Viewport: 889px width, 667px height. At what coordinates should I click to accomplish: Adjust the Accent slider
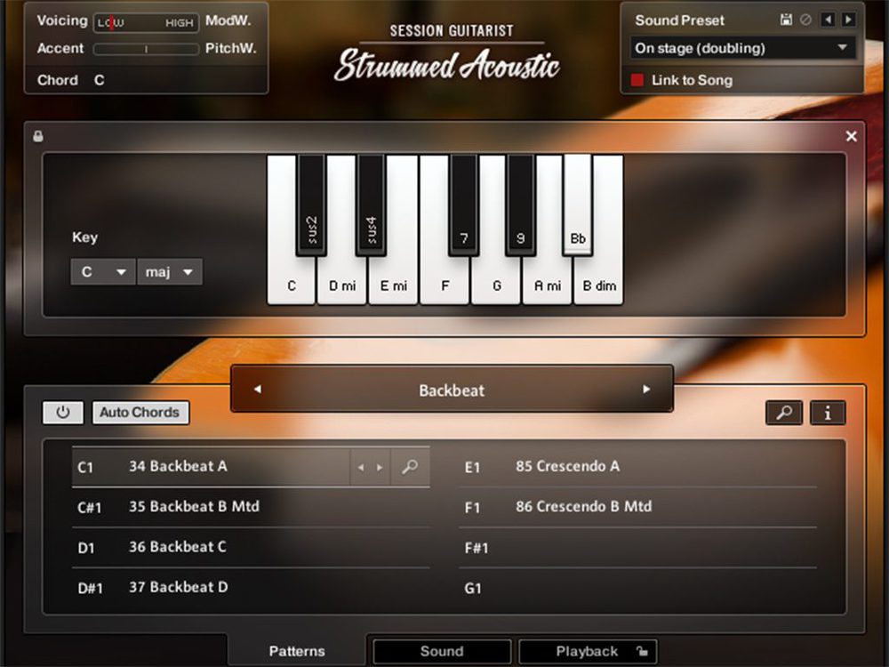click(x=147, y=49)
